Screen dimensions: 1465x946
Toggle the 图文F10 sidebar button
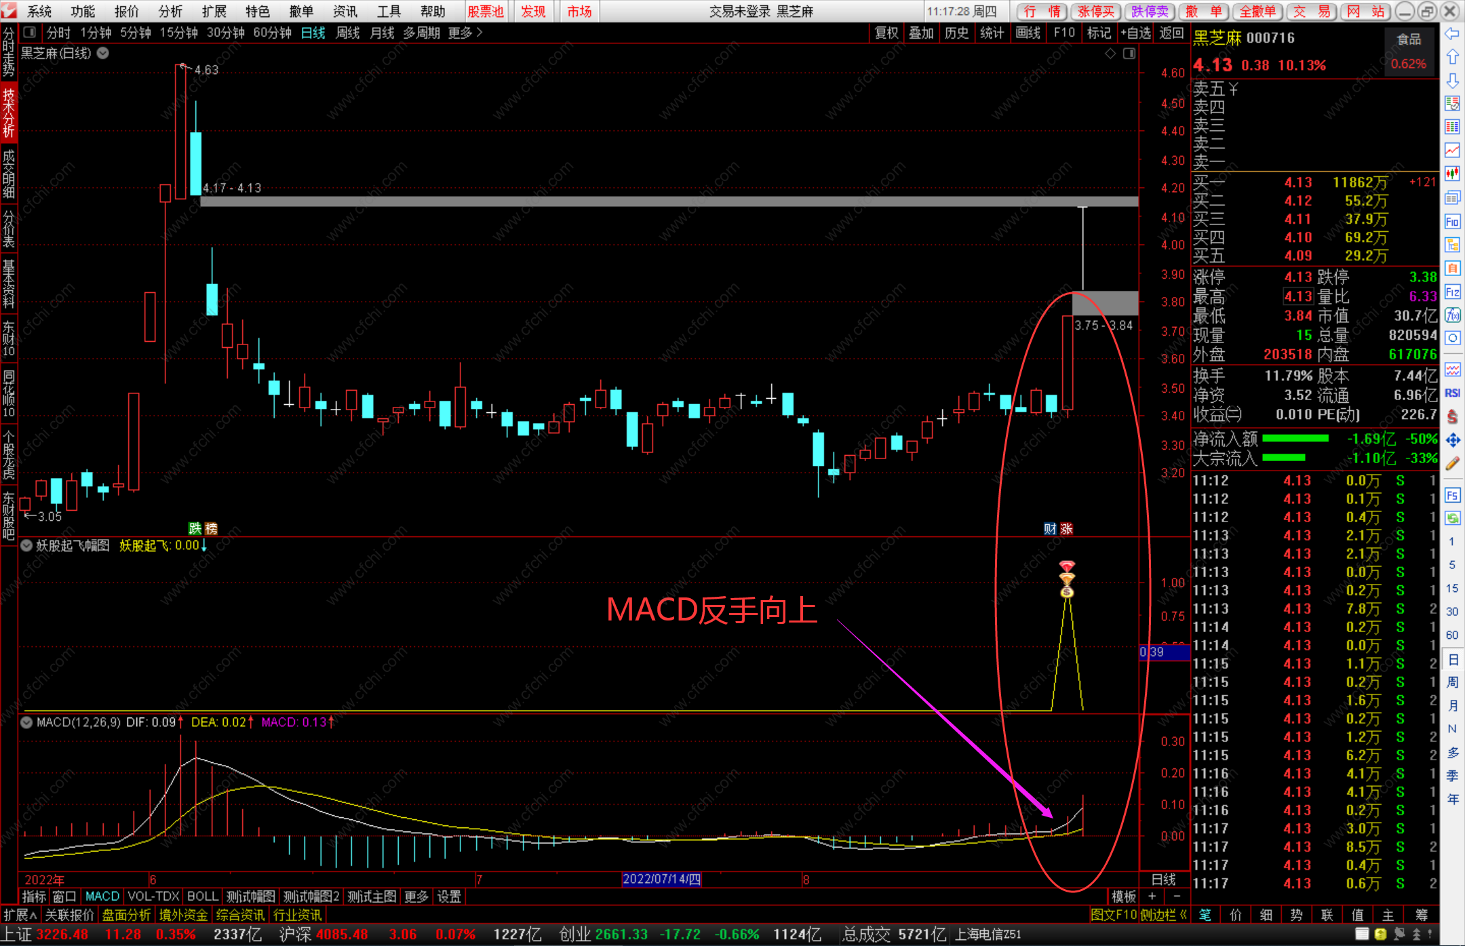1113,915
